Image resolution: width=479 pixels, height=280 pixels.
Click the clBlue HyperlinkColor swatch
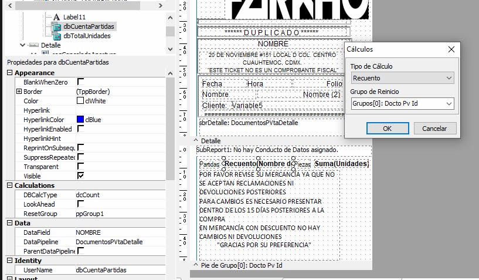coord(80,119)
